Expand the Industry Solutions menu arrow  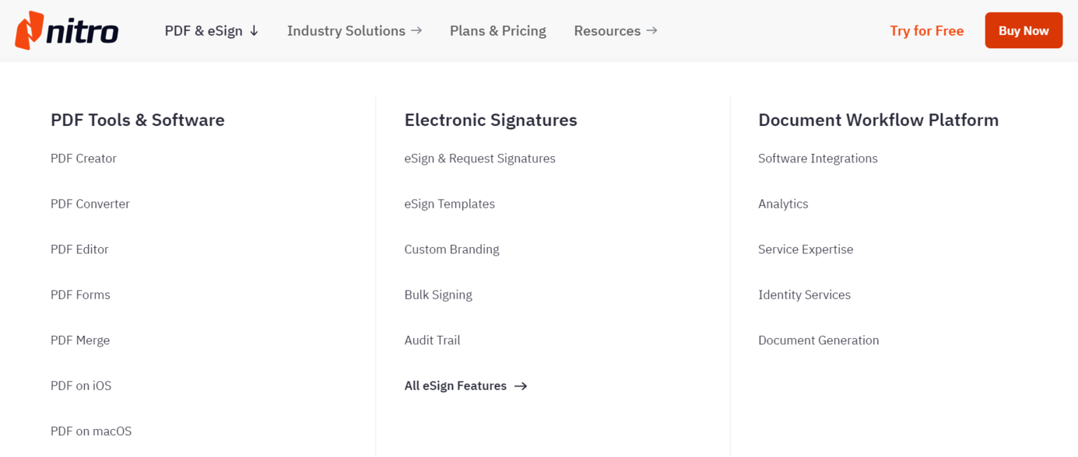(x=416, y=30)
